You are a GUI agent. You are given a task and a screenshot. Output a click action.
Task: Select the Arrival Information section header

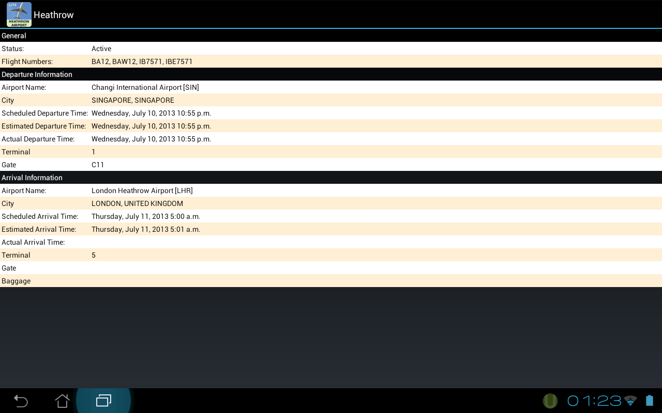[x=331, y=178]
